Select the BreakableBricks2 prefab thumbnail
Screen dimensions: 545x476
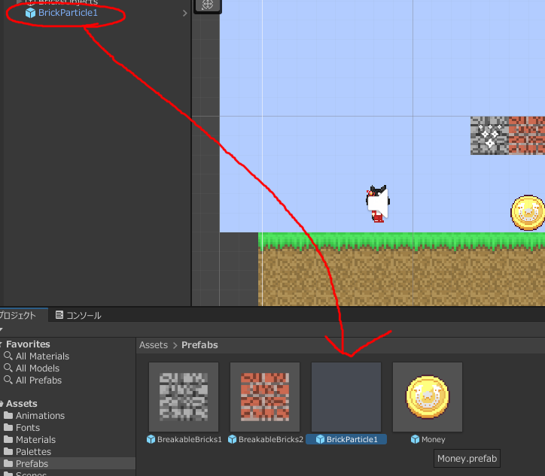point(265,397)
